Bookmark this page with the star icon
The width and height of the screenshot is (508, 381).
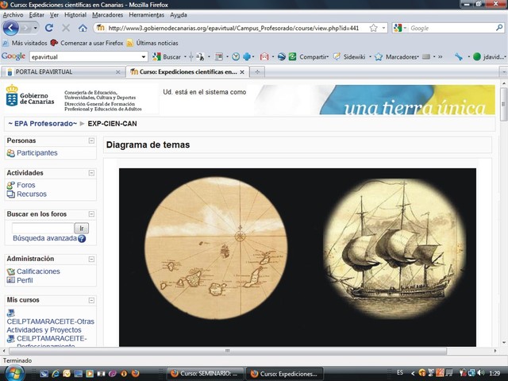(373, 29)
